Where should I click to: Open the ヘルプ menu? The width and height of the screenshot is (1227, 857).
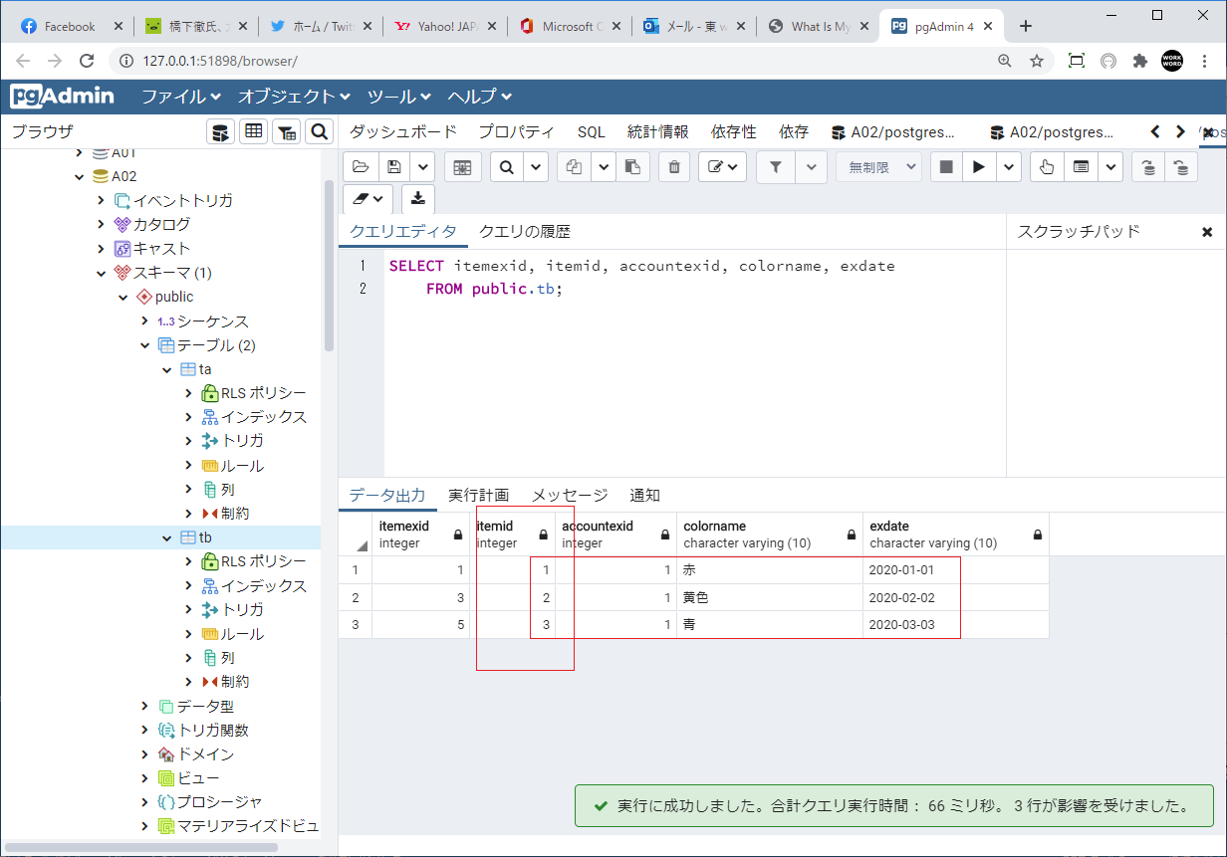point(479,97)
